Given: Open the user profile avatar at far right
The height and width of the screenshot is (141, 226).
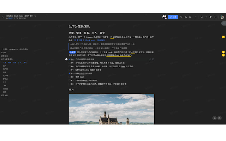Looking at the screenshot, I should (222, 17).
